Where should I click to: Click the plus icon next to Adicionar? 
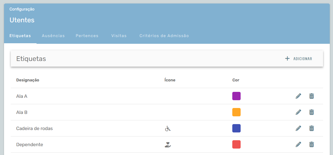point(287,59)
